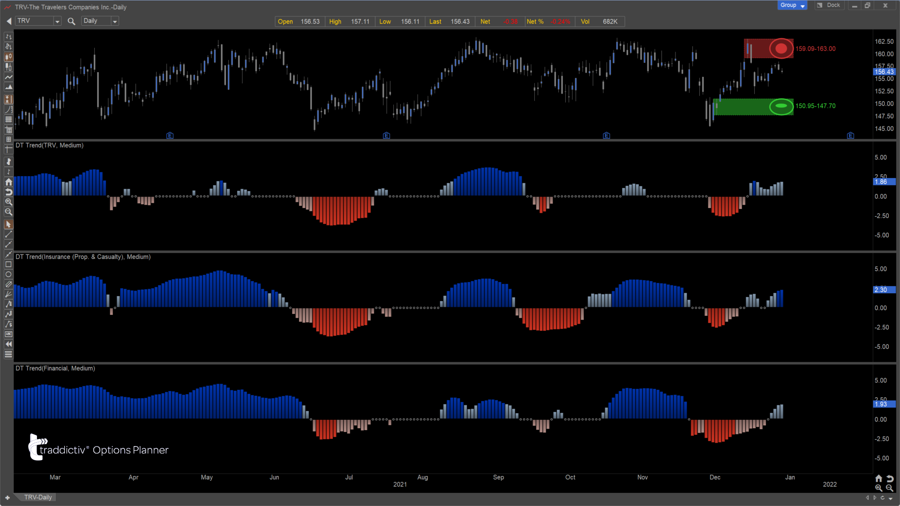Image resolution: width=900 pixels, height=506 pixels.
Task: Click the 2.30 Insurance trend value tag
Action: click(x=885, y=290)
